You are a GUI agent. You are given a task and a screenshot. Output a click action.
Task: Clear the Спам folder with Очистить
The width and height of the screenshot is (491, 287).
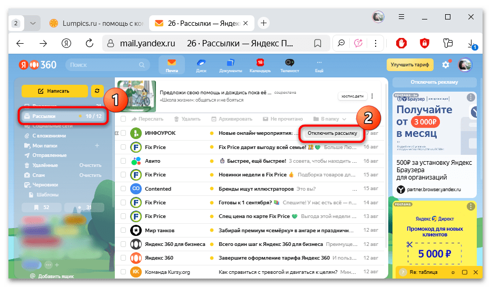[90, 175]
